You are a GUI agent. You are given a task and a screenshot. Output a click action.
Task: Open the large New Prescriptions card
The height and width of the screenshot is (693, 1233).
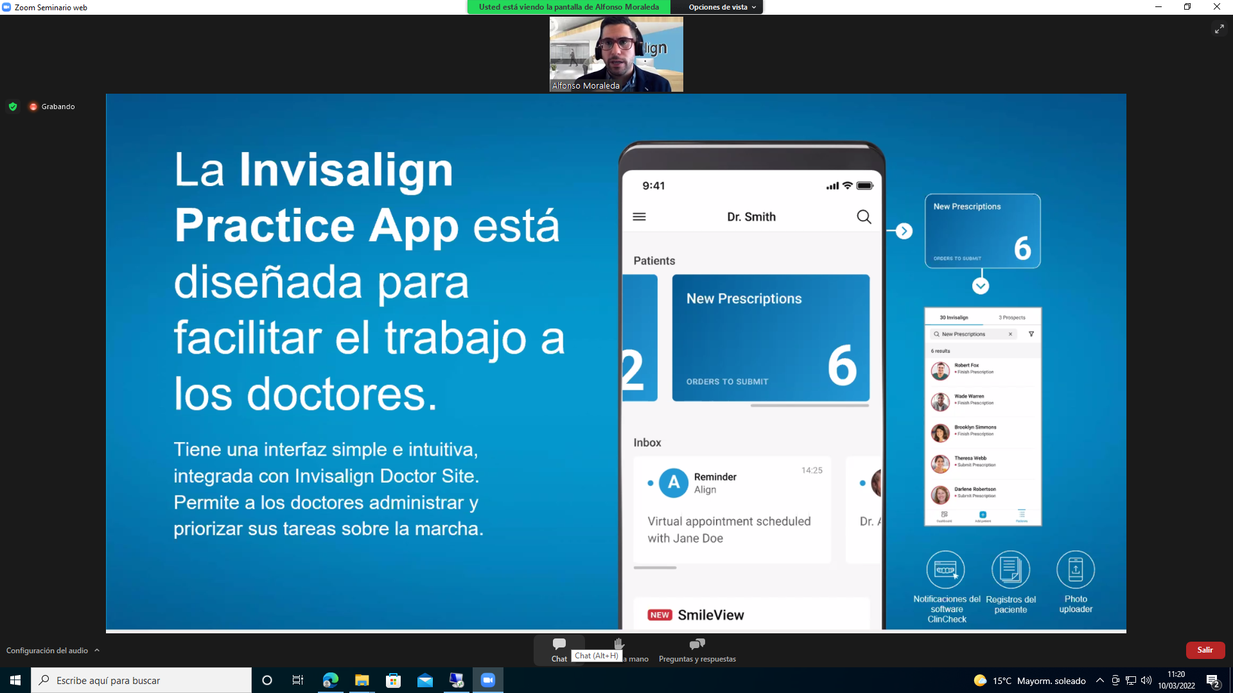pos(771,338)
